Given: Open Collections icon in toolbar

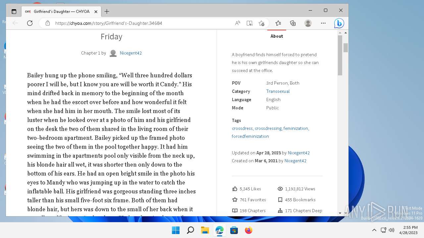Looking at the screenshot, I should 293,23.
